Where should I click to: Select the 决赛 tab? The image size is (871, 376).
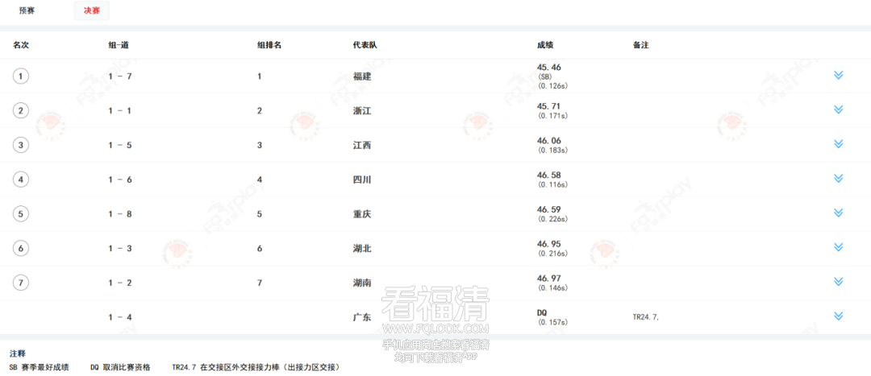(91, 11)
